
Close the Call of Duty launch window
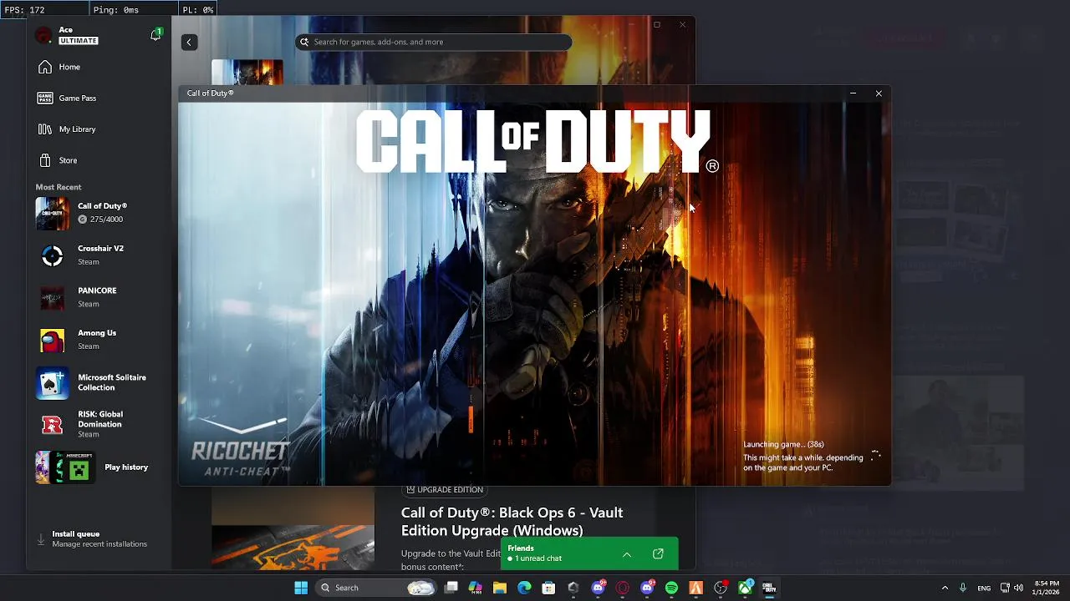pyautogui.click(x=879, y=93)
